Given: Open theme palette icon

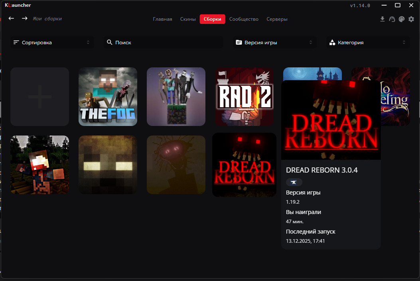Looking at the screenshot, I should click(x=402, y=19).
